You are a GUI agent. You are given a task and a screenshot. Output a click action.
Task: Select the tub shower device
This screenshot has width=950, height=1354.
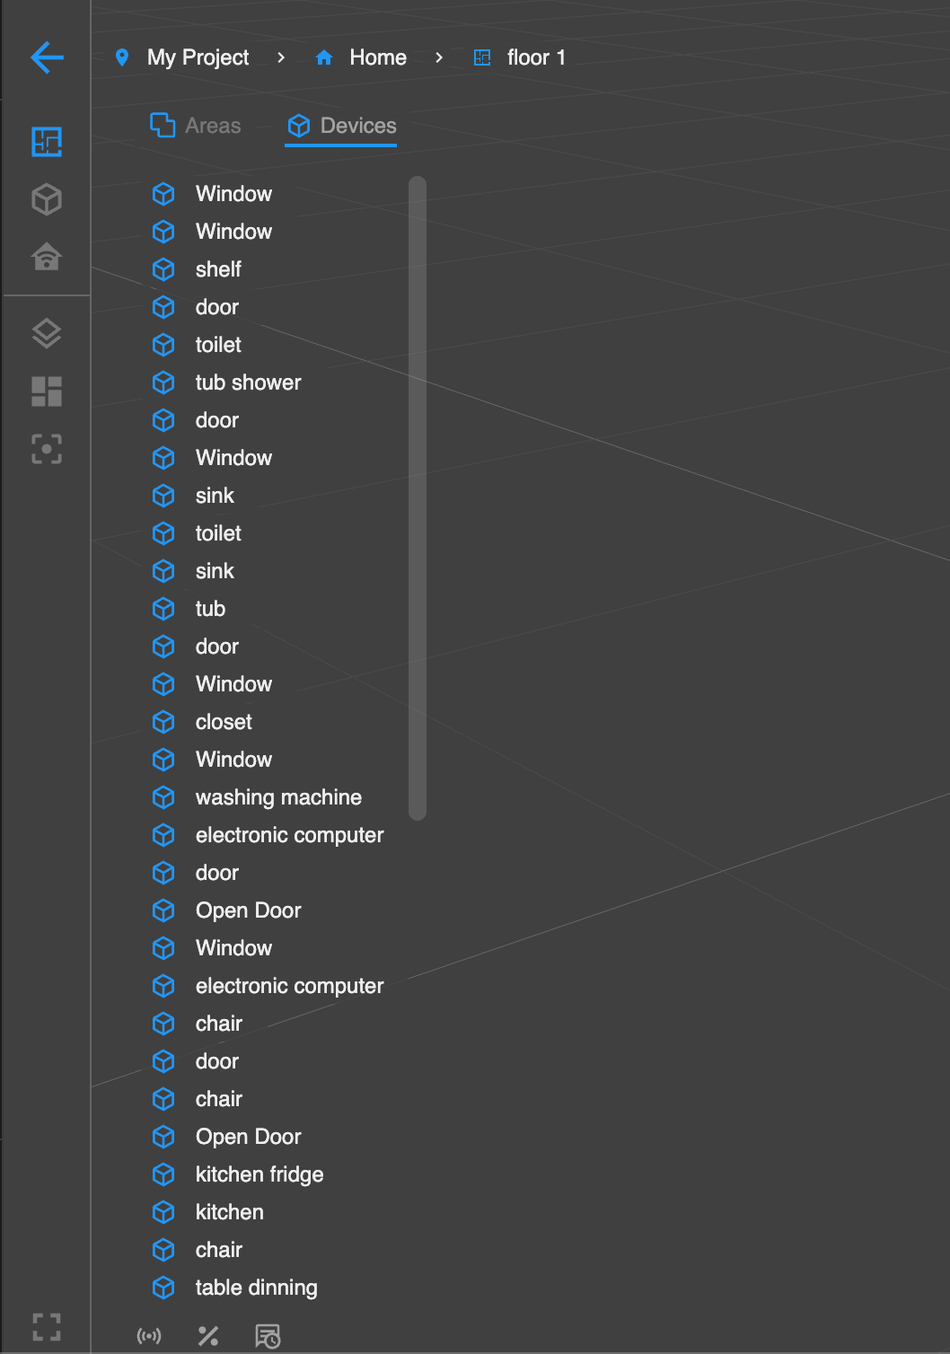pos(249,382)
